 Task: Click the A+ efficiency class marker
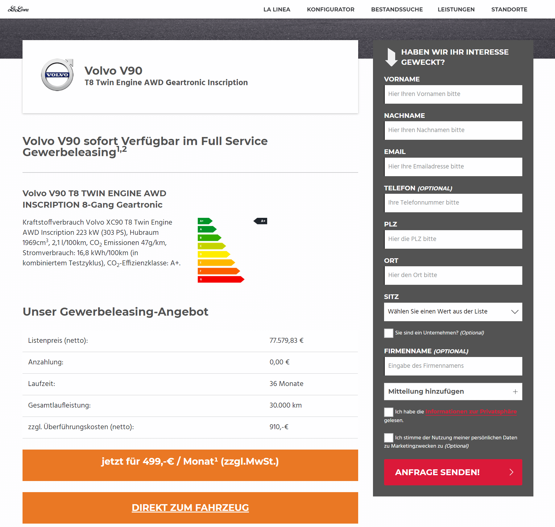point(260,221)
